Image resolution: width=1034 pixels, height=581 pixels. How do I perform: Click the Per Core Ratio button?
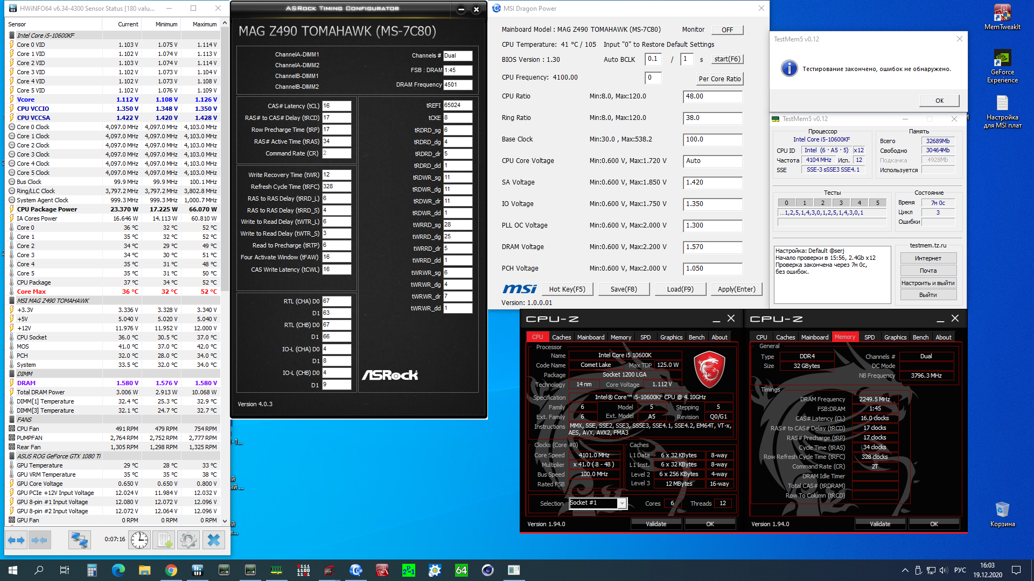(x=719, y=79)
